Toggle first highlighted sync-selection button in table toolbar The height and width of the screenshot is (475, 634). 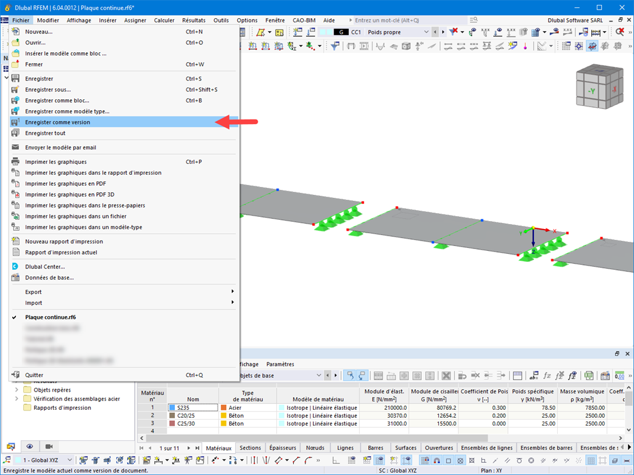[x=350, y=376]
